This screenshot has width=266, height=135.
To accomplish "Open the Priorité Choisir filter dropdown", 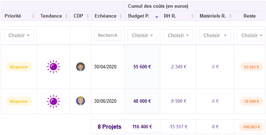I will pyautogui.click(x=19, y=35).
